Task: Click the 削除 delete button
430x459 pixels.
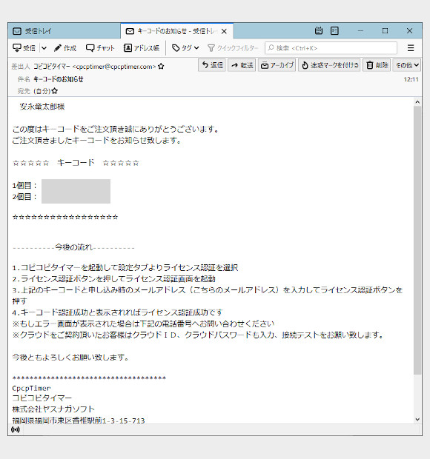Action: pyautogui.click(x=377, y=65)
